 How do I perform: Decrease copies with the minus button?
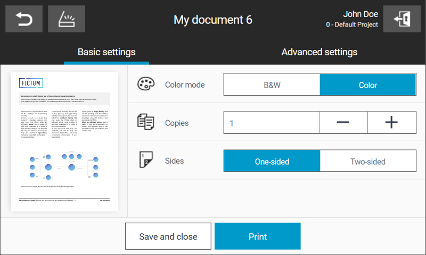point(343,123)
